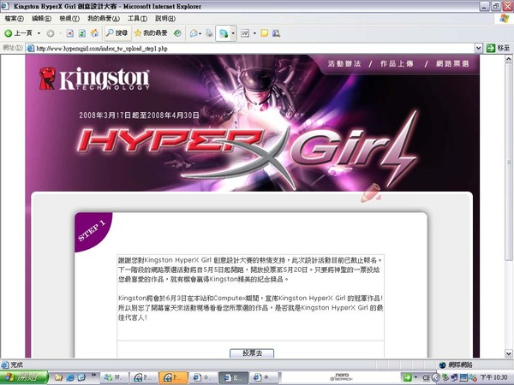Open the 說明(H) menu
The width and height of the screenshot is (514, 385).
(x=164, y=19)
